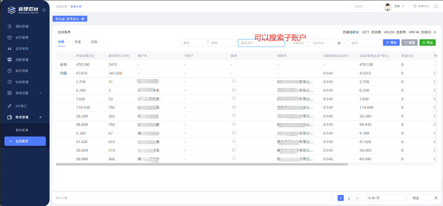Open 标签管理 in the sidebar

22,82
